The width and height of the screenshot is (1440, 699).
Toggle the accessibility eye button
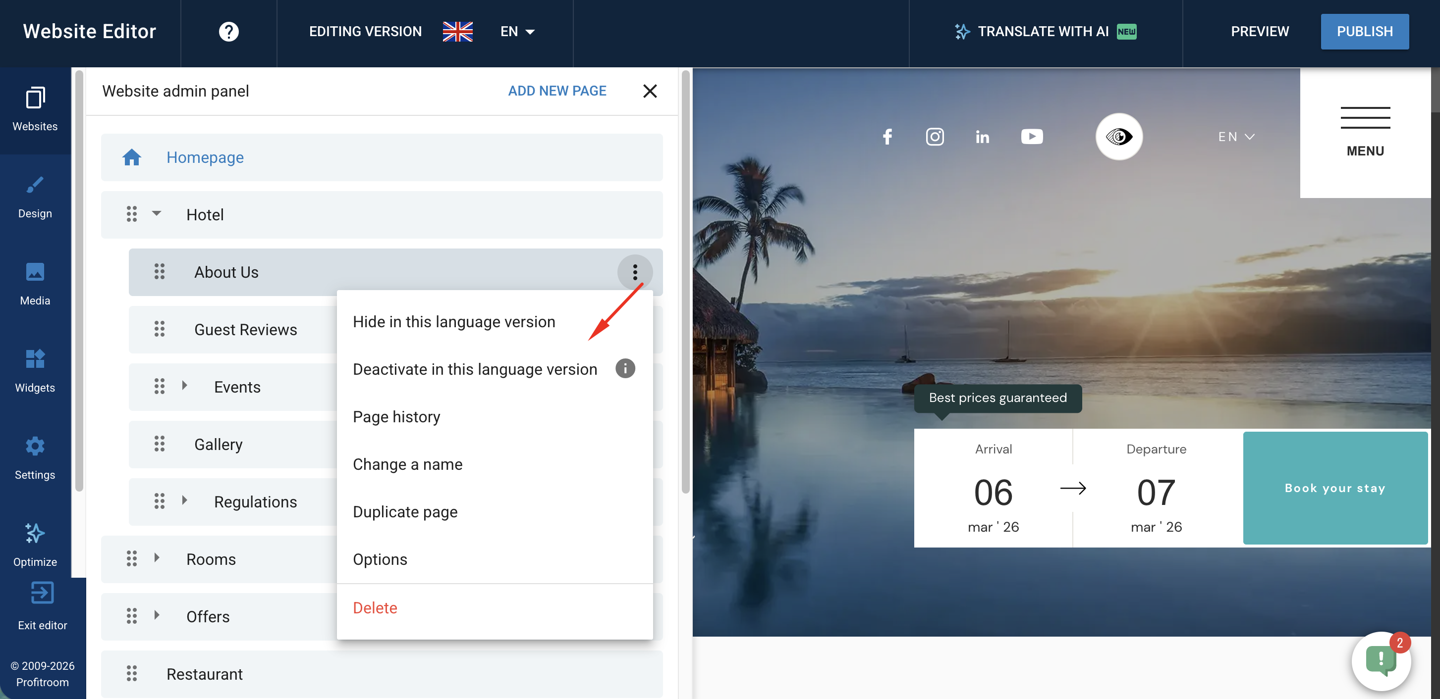tap(1118, 137)
